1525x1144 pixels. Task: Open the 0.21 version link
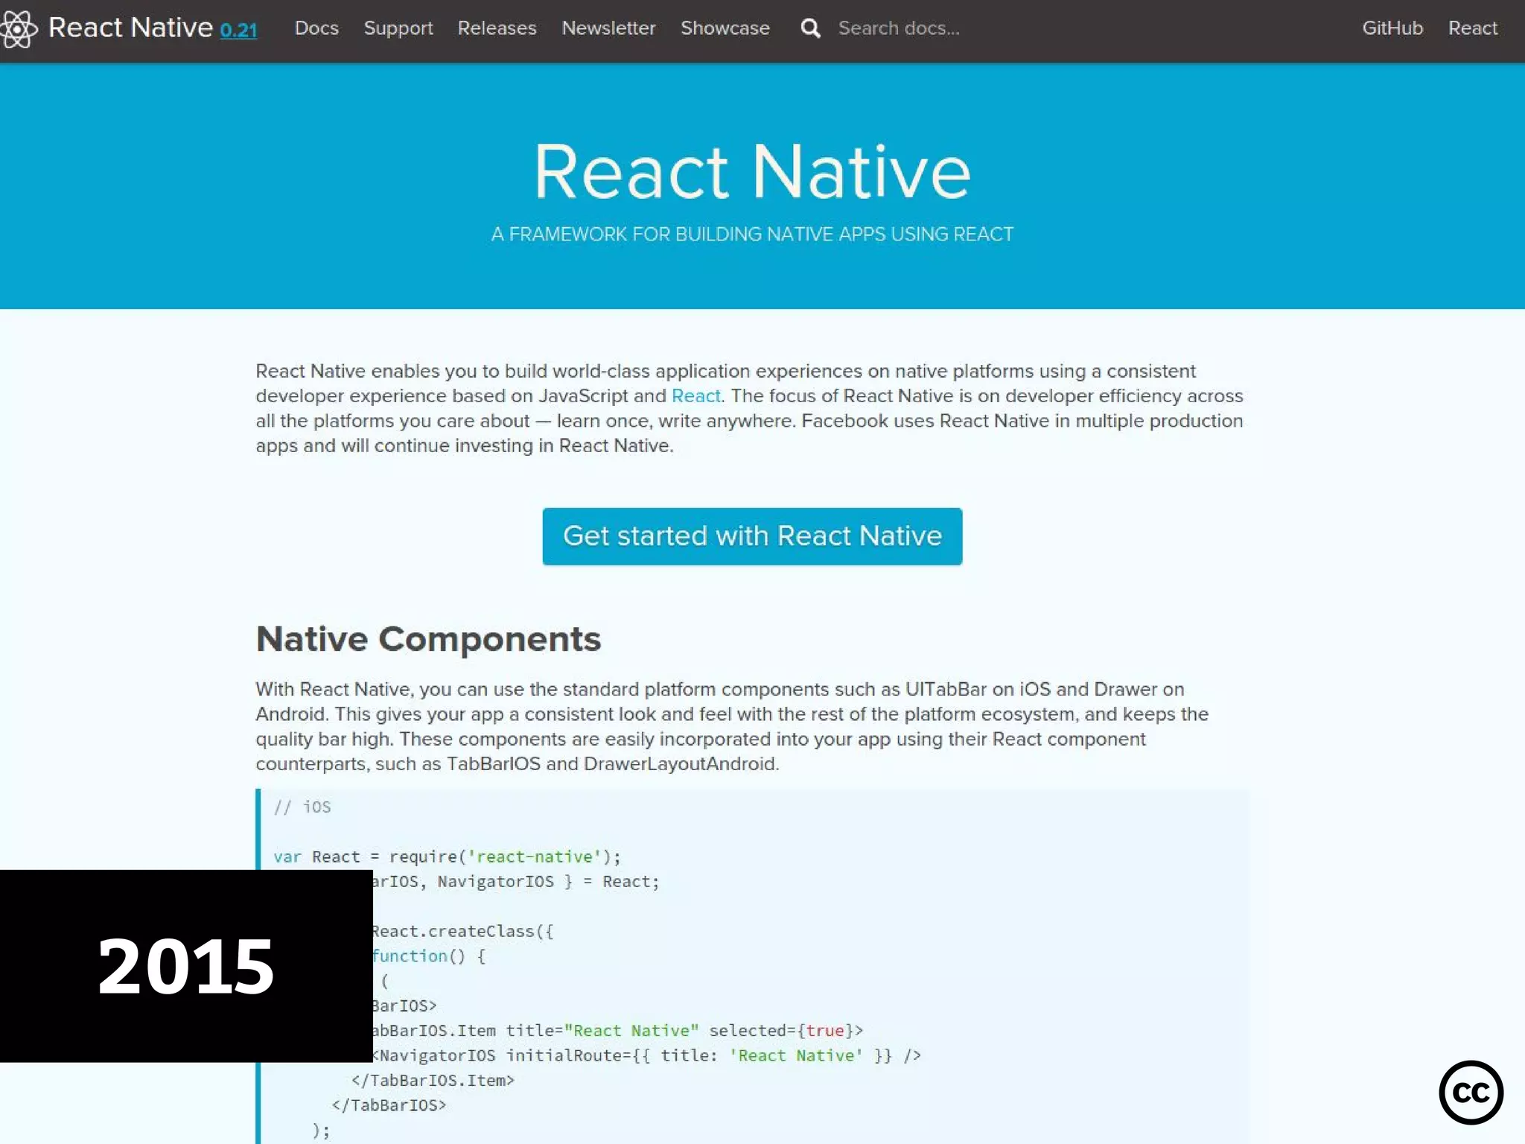click(x=238, y=30)
